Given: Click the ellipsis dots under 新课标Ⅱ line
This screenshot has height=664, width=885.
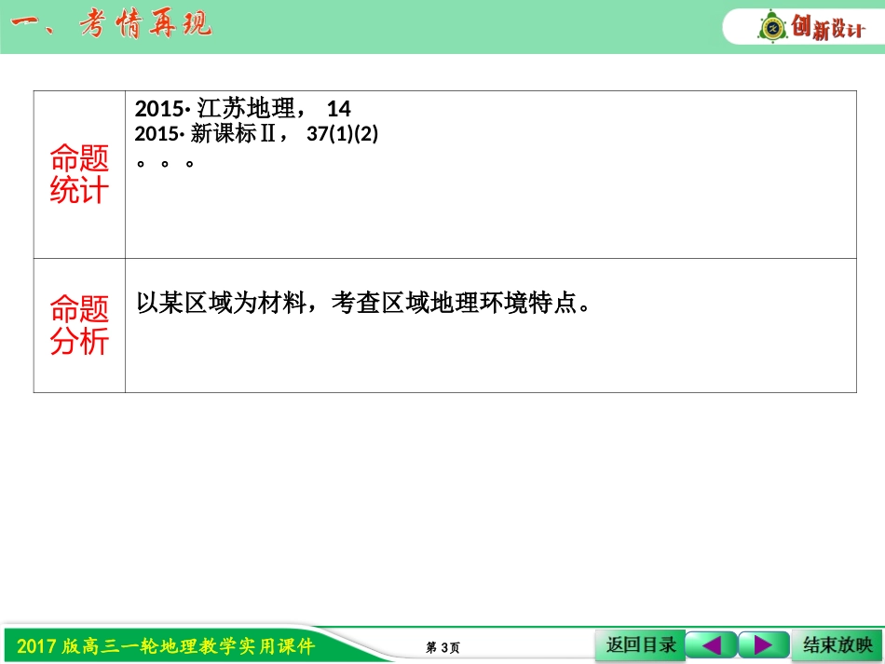Looking at the screenshot, I should (165, 164).
